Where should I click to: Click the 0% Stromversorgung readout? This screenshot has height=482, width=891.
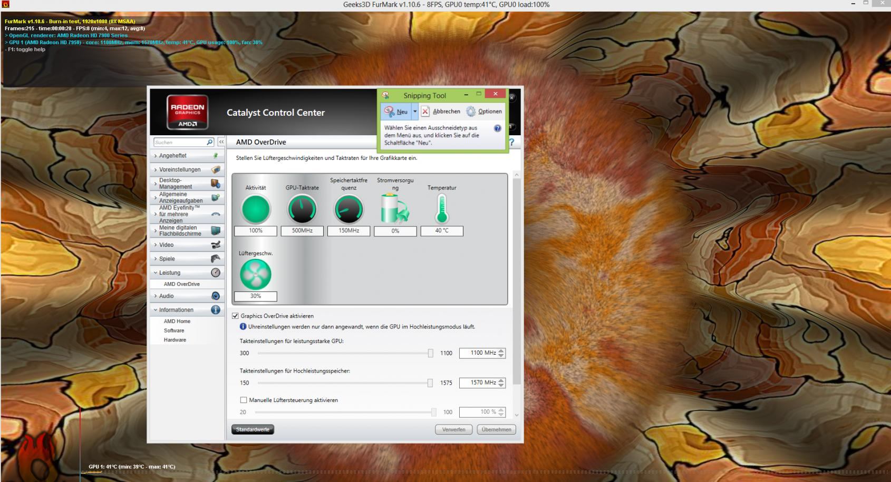coord(395,231)
